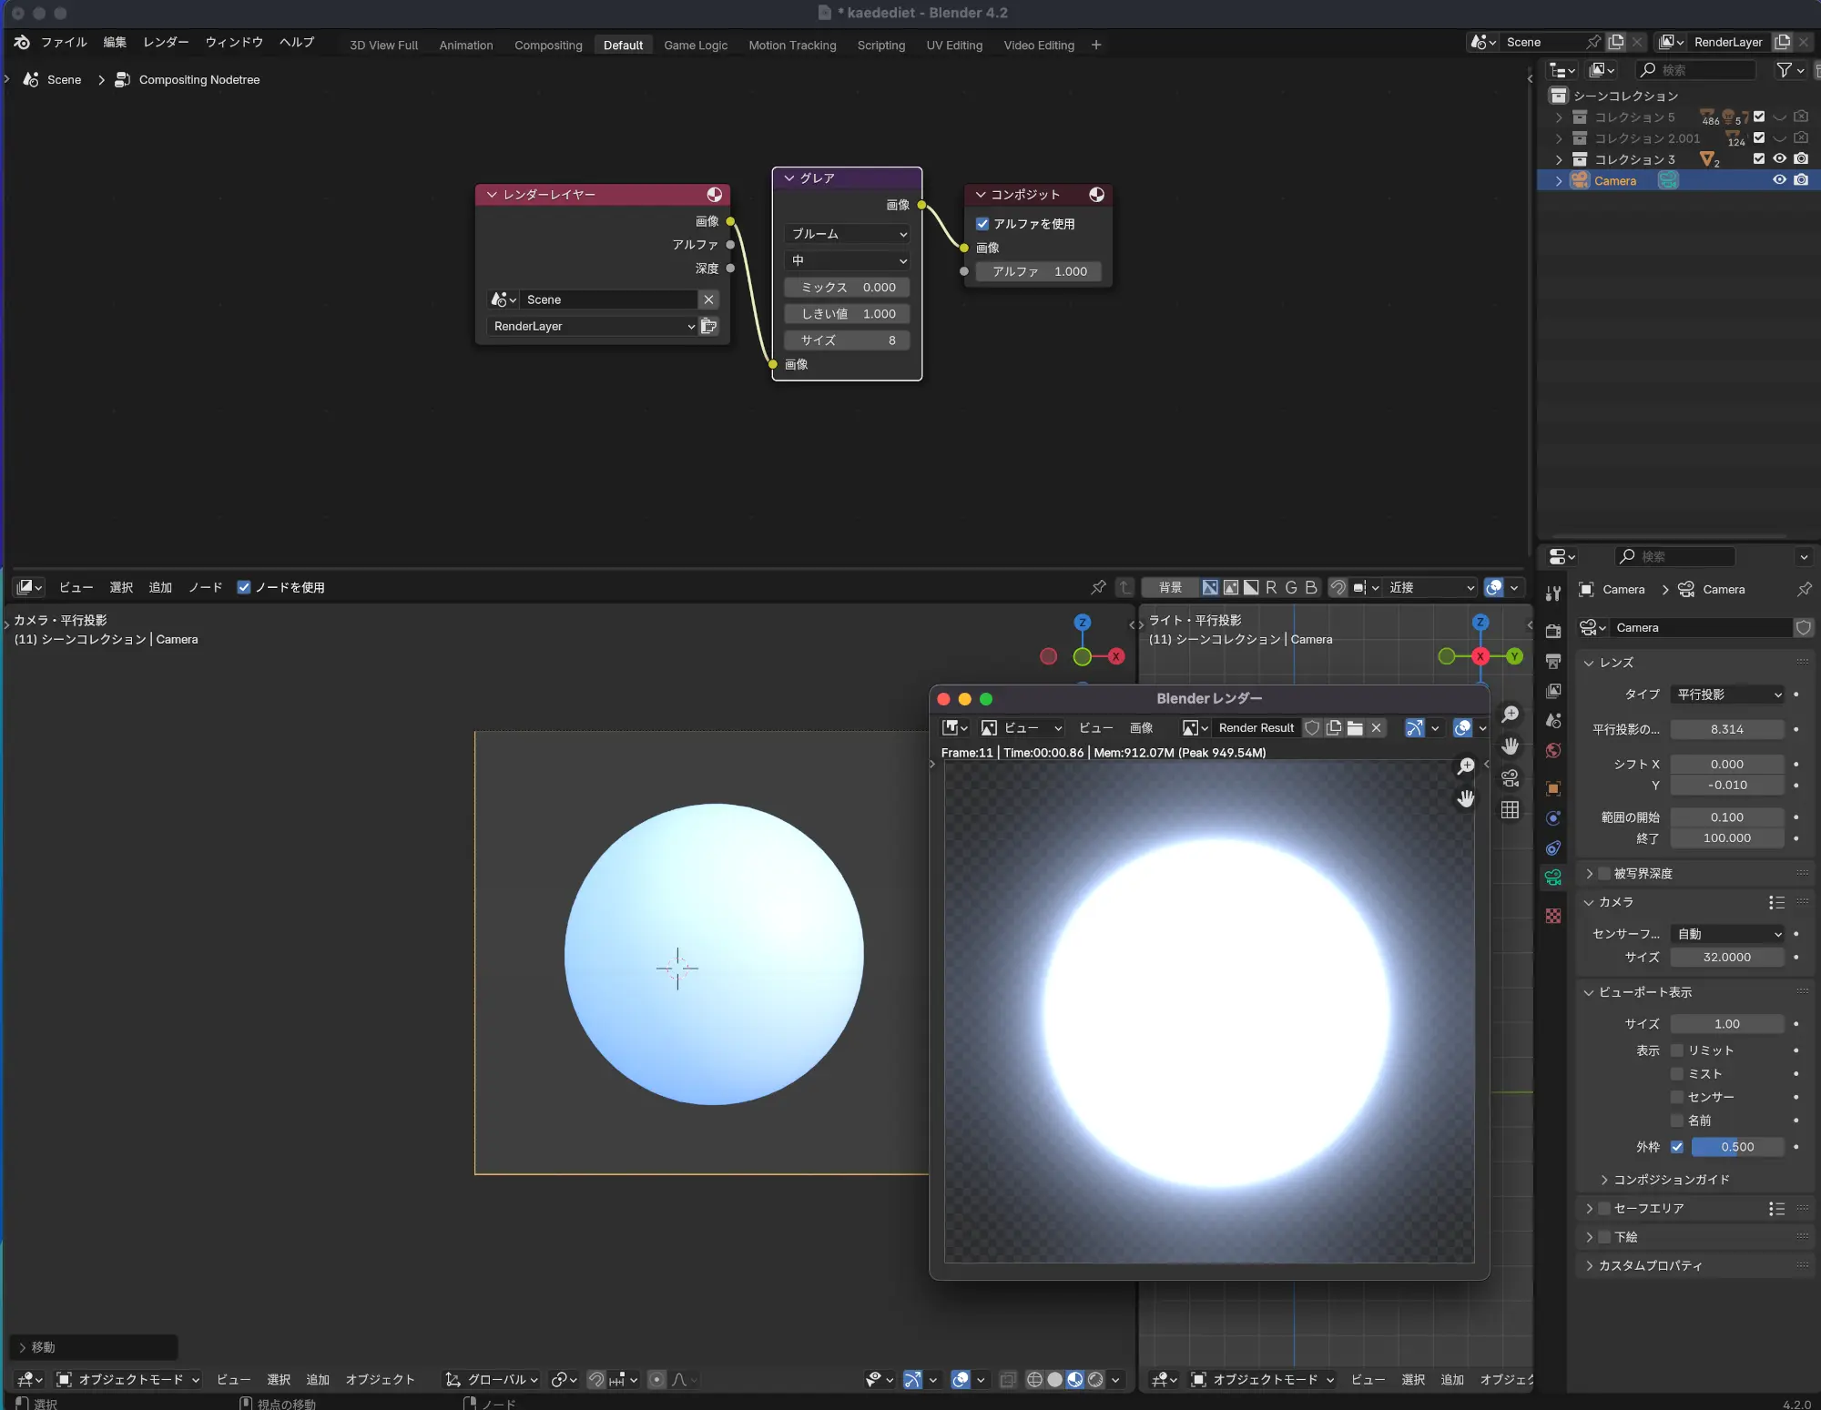The height and width of the screenshot is (1410, 1821).
Task: Open glare quality dropdown showing 中
Action: (x=847, y=260)
